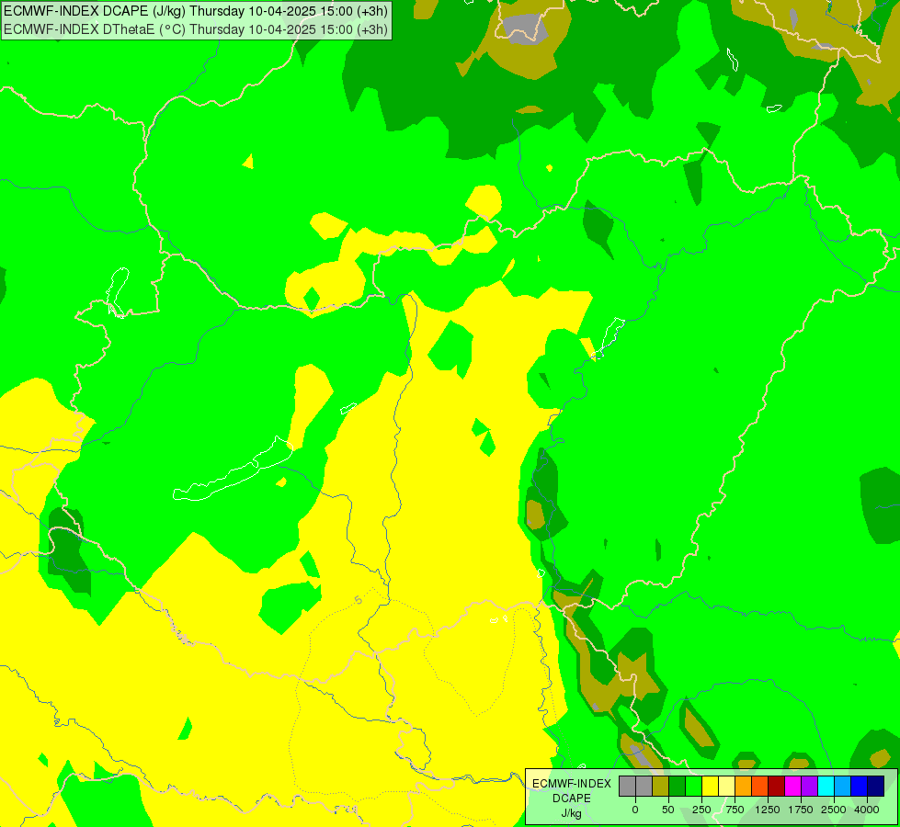Pick the purple legend swatch after 1750

click(809, 786)
